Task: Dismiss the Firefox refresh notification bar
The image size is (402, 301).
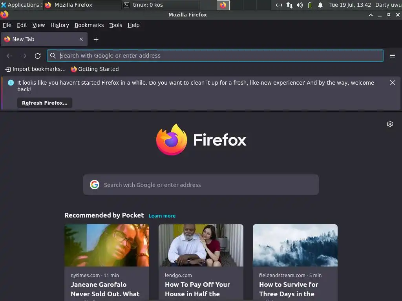Action: click(392, 83)
